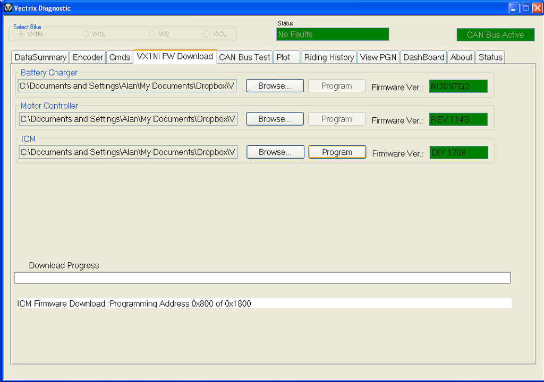Switch to the Encoder tab

coord(88,57)
